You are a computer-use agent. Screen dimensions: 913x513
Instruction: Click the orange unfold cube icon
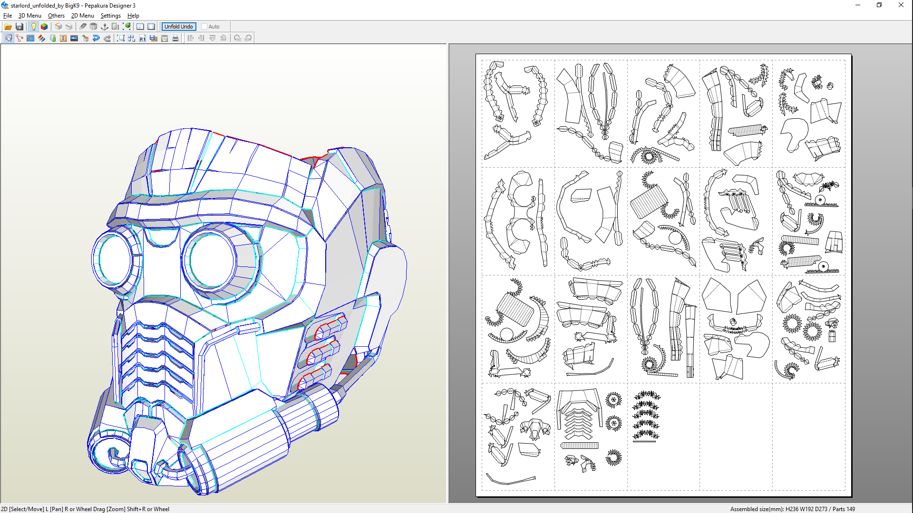(x=58, y=27)
